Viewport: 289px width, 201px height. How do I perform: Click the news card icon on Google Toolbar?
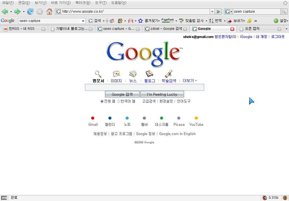tap(112, 21)
